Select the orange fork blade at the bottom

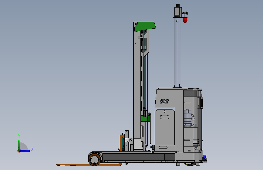pos(89,165)
